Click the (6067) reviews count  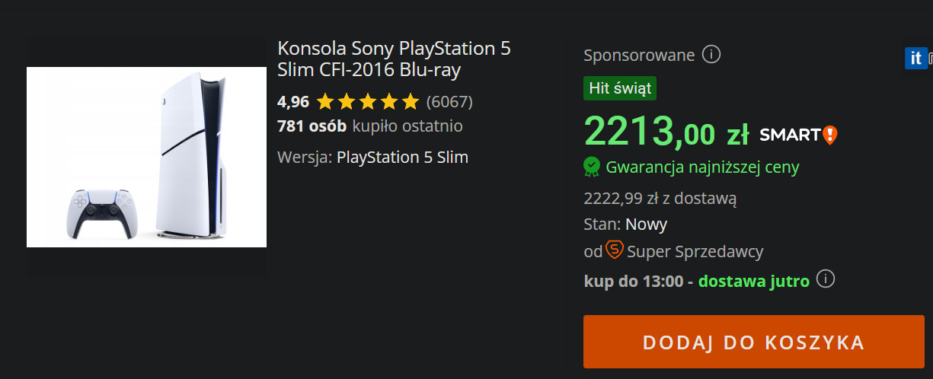pyautogui.click(x=449, y=101)
